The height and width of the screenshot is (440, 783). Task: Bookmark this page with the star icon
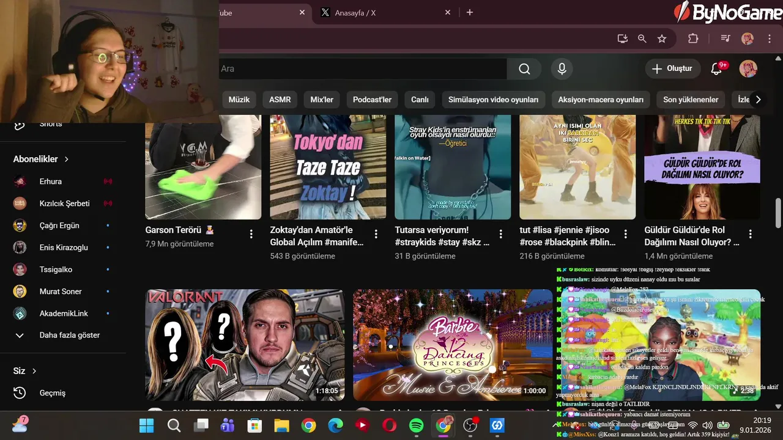662,38
